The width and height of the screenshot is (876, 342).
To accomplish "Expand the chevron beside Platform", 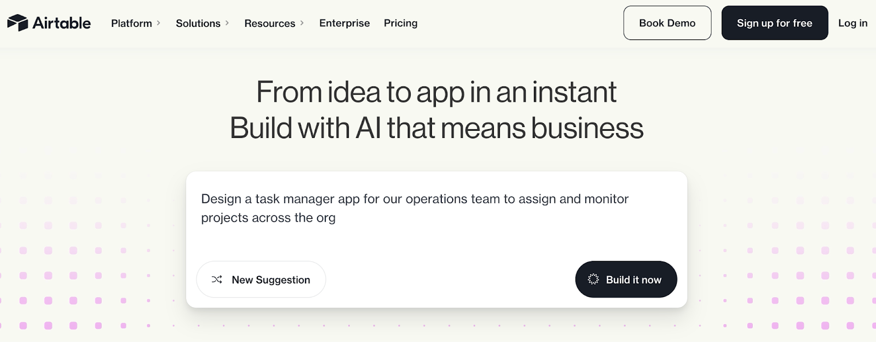I will click(x=159, y=23).
